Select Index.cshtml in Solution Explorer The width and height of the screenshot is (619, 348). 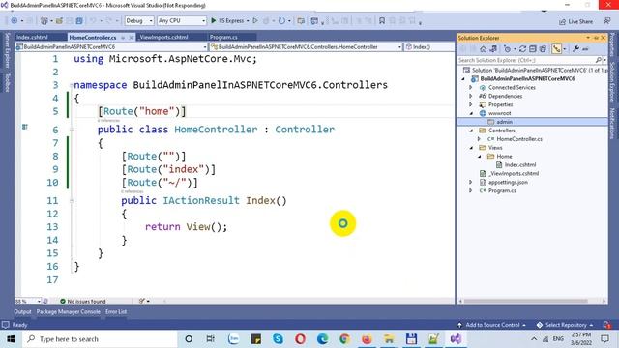(520, 165)
